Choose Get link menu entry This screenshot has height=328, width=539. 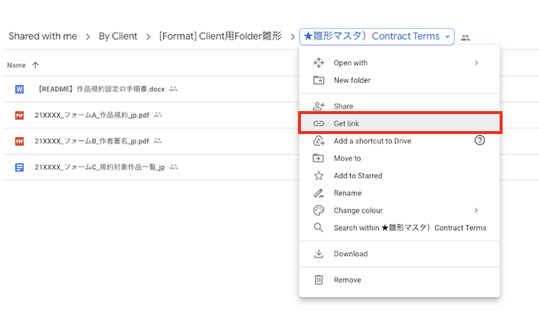tap(400, 123)
